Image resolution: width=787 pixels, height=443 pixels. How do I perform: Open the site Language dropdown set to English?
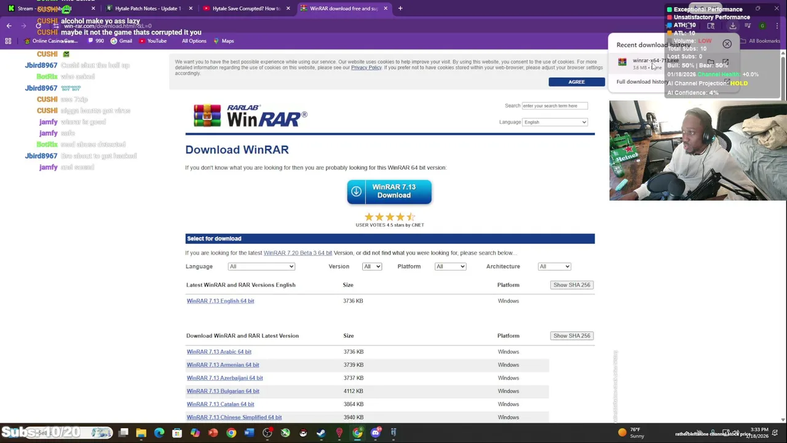point(555,122)
